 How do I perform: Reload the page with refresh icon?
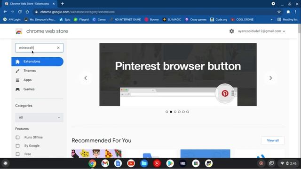click(x=20, y=12)
